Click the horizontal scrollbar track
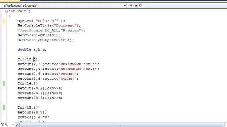Viewport: 227px width, 127px height. 122,125
